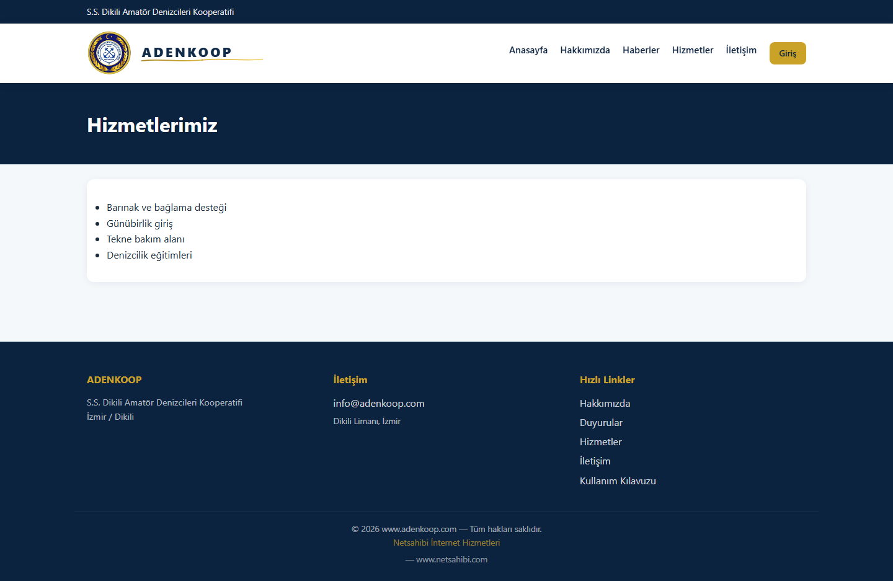Image resolution: width=893 pixels, height=581 pixels.
Task: Select Hizmetler in the top navigation
Action: pos(693,50)
